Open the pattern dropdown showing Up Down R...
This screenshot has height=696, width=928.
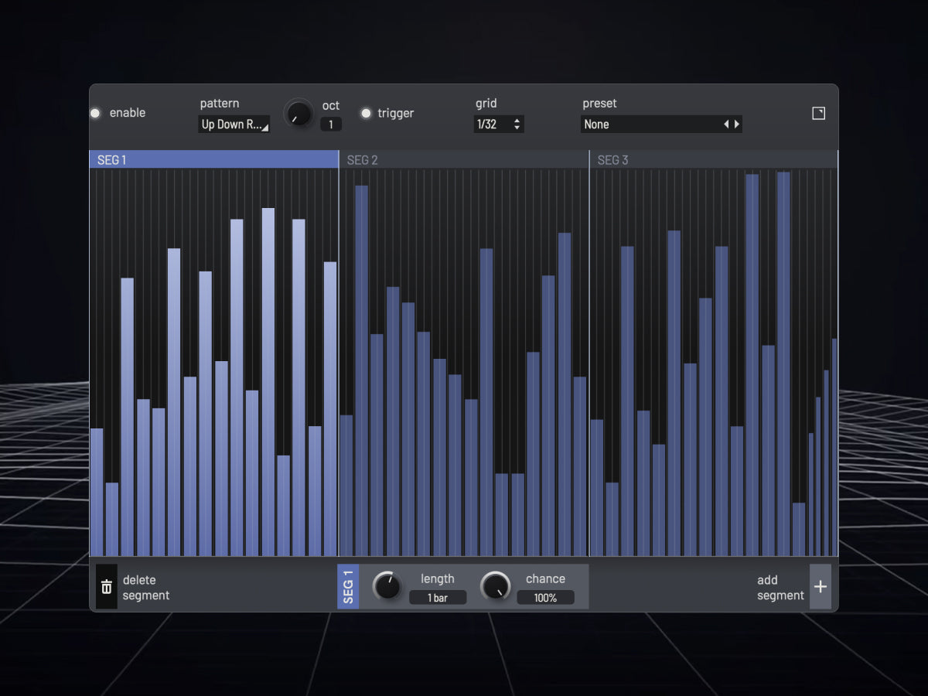pos(234,125)
